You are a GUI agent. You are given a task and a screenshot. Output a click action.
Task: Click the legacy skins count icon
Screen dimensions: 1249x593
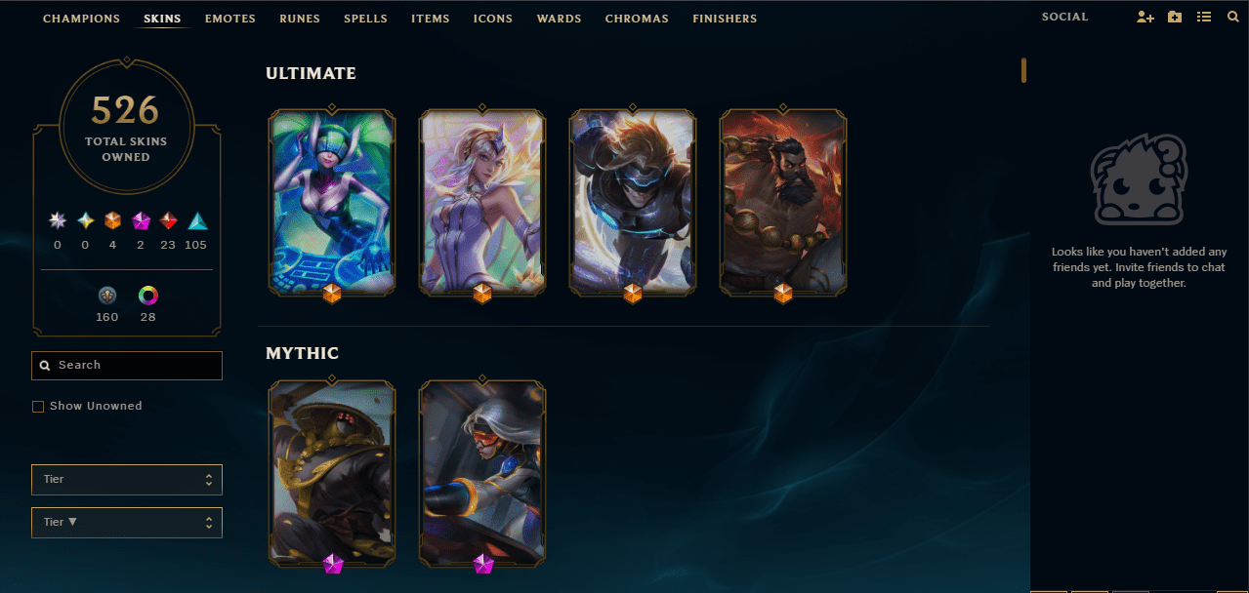[107, 295]
